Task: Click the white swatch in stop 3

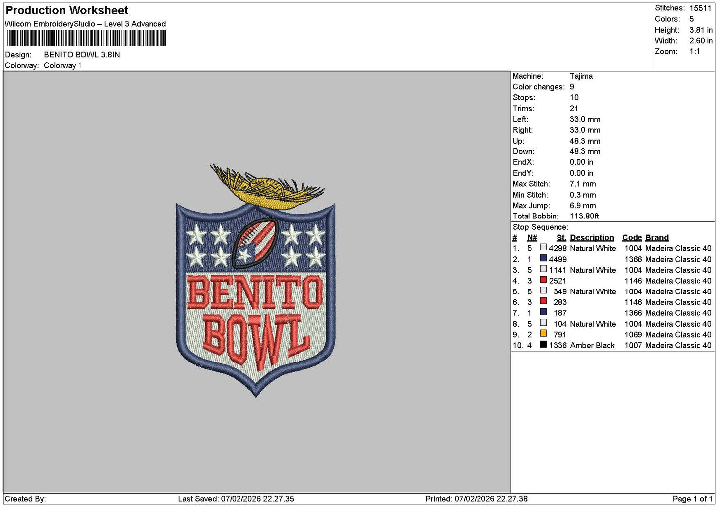Action: click(543, 269)
